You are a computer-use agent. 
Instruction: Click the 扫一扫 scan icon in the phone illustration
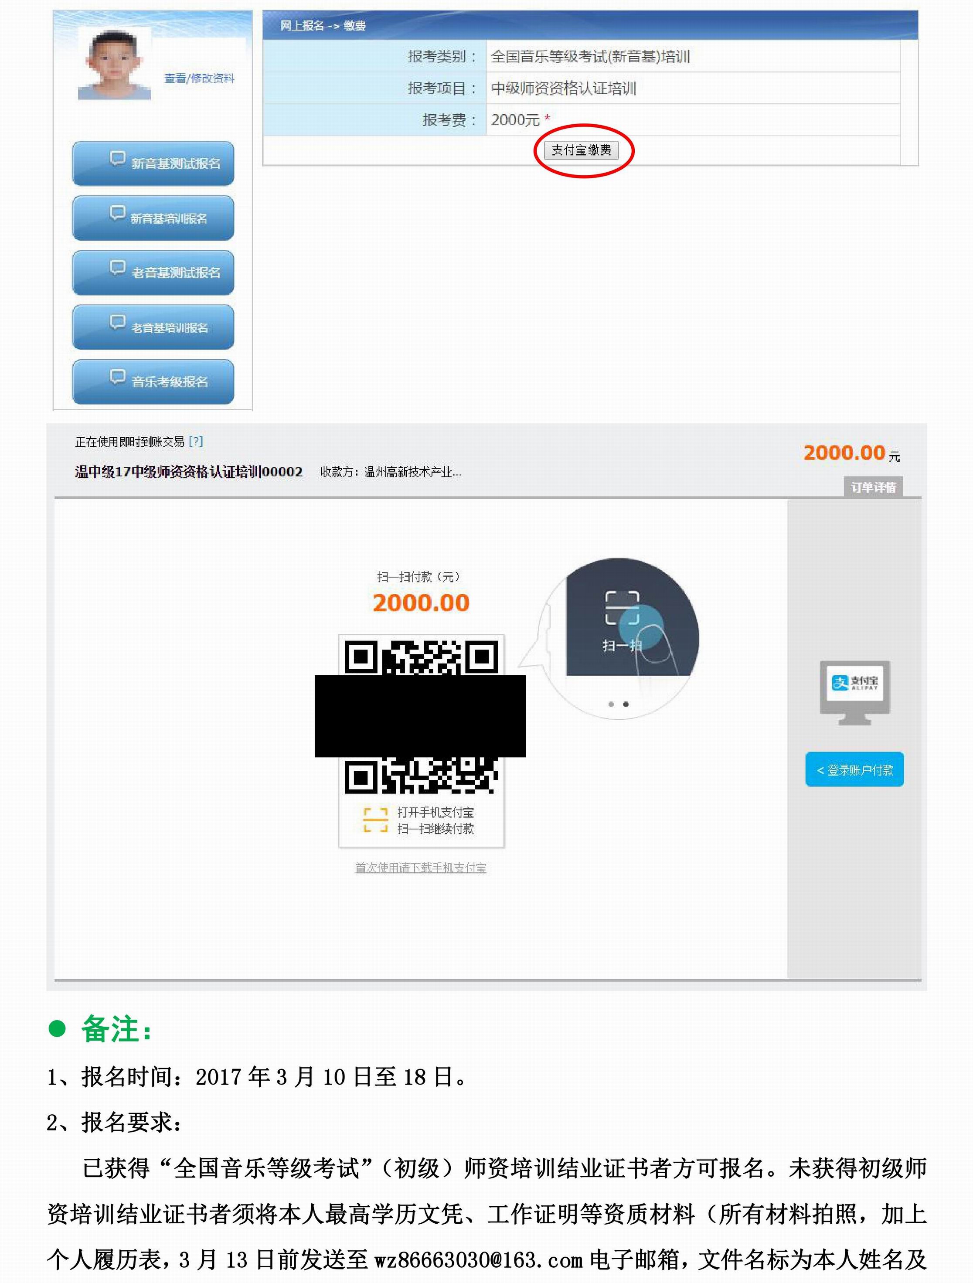click(x=622, y=608)
